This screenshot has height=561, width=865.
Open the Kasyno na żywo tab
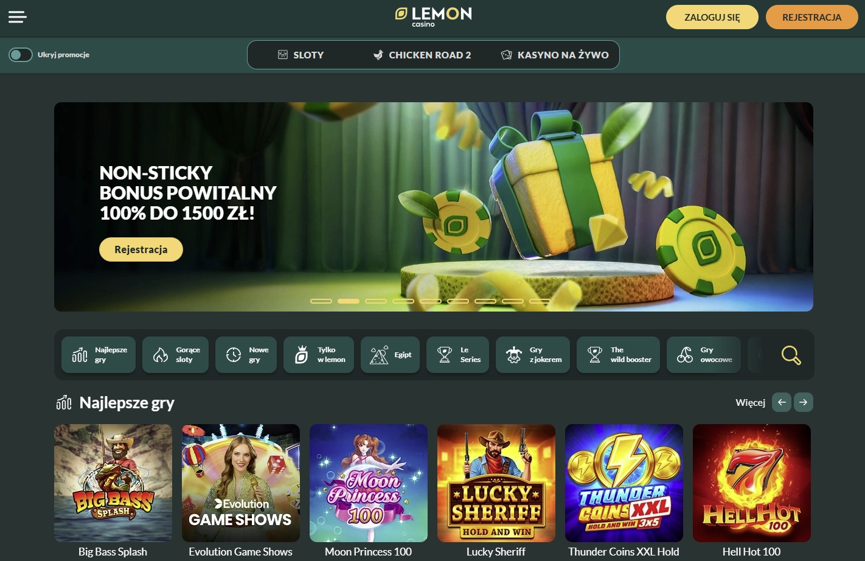(x=554, y=55)
